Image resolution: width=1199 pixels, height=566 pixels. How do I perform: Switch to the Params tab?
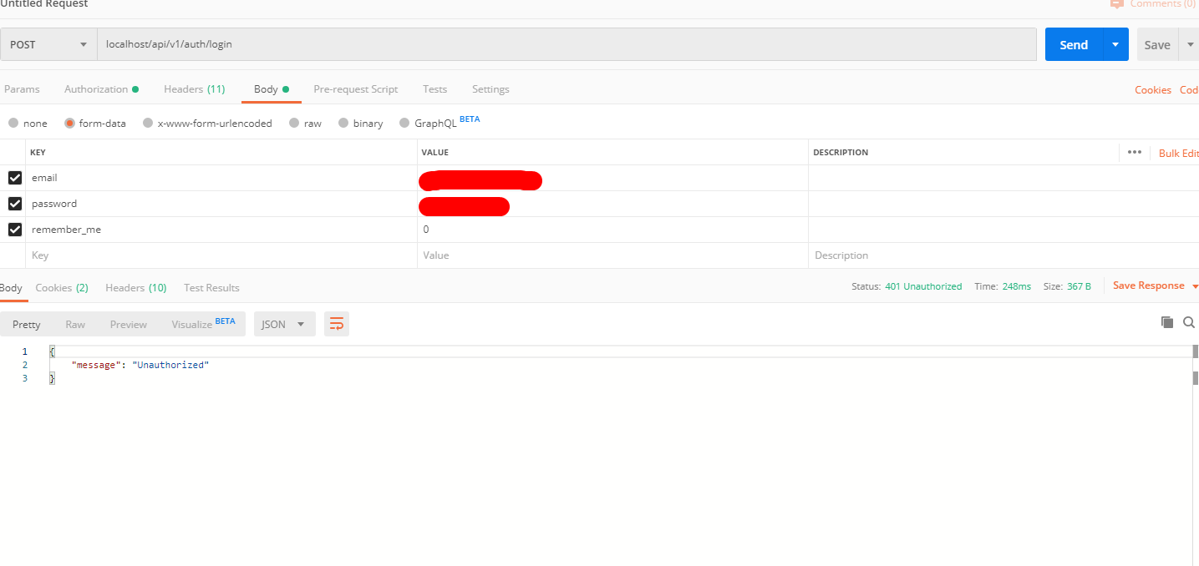pyautogui.click(x=22, y=89)
